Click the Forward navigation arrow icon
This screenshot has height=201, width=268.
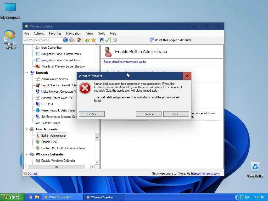pyautogui.click(x=71, y=40)
